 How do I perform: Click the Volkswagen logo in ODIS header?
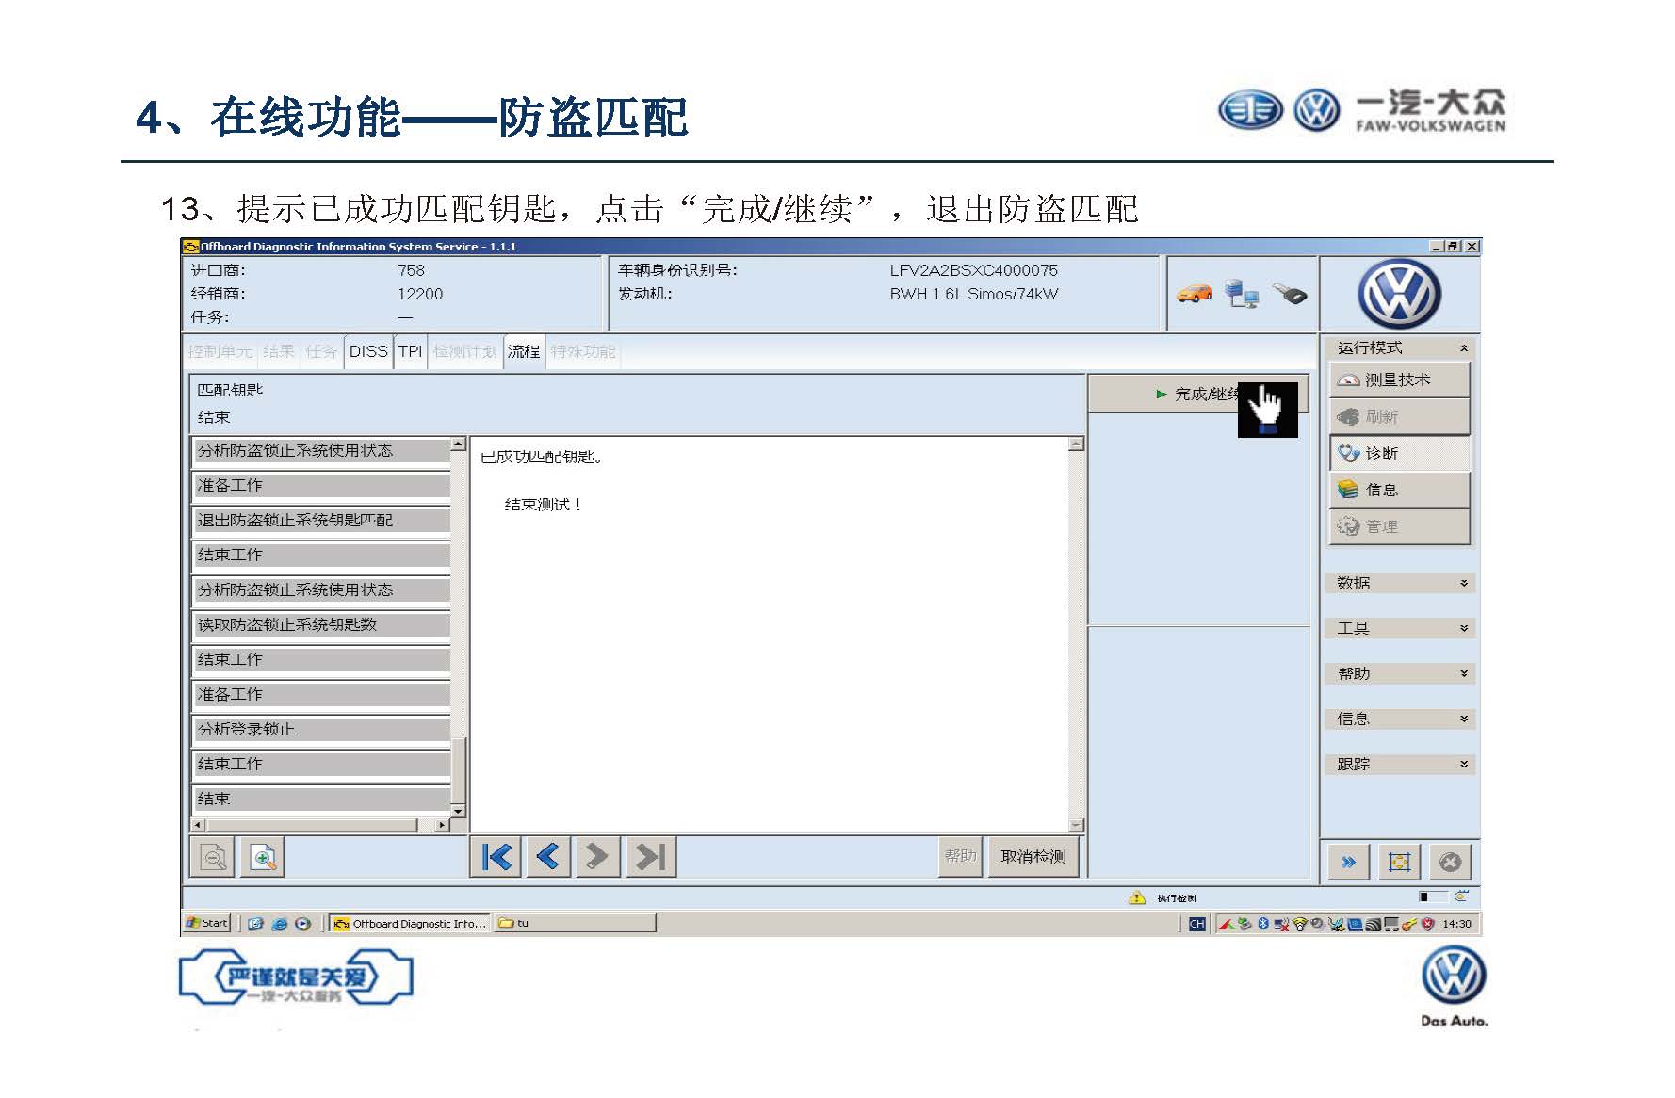tap(1399, 294)
